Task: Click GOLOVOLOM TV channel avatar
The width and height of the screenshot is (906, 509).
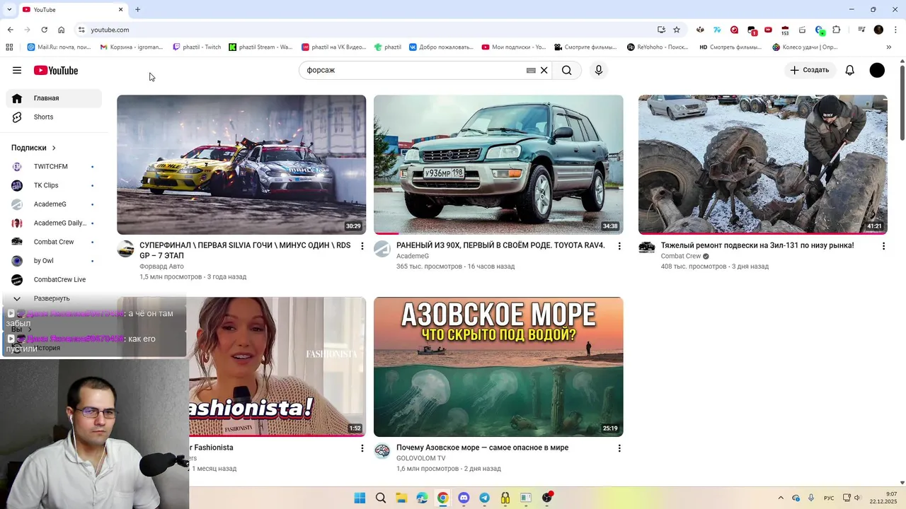Action: coord(382,451)
